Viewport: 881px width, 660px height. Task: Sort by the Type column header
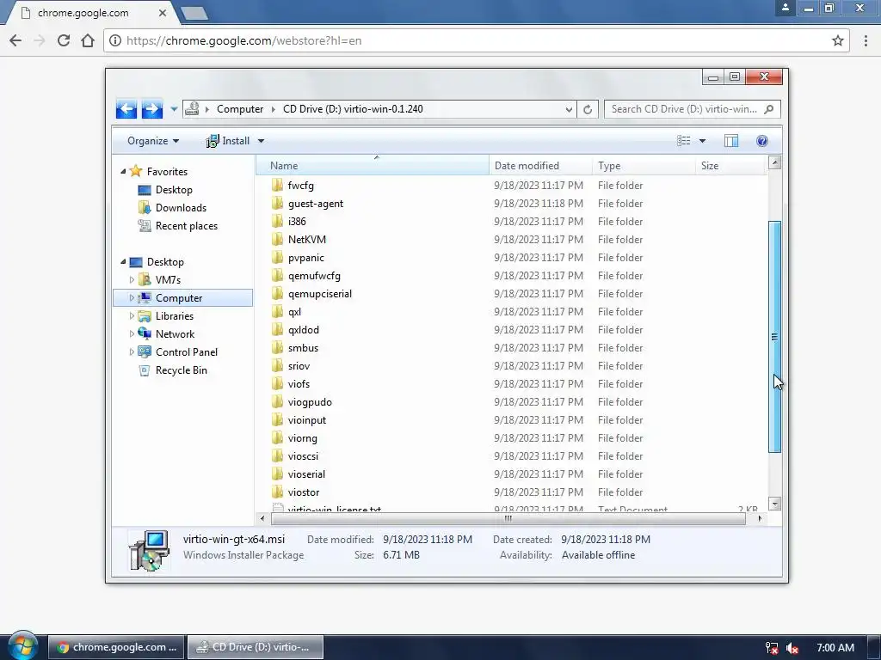(x=644, y=166)
